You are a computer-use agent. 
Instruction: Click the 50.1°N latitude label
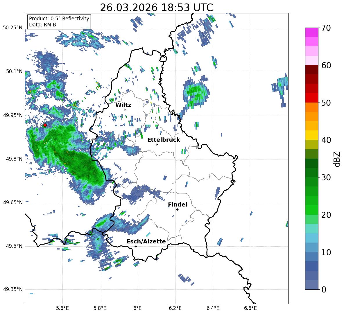[14, 71]
